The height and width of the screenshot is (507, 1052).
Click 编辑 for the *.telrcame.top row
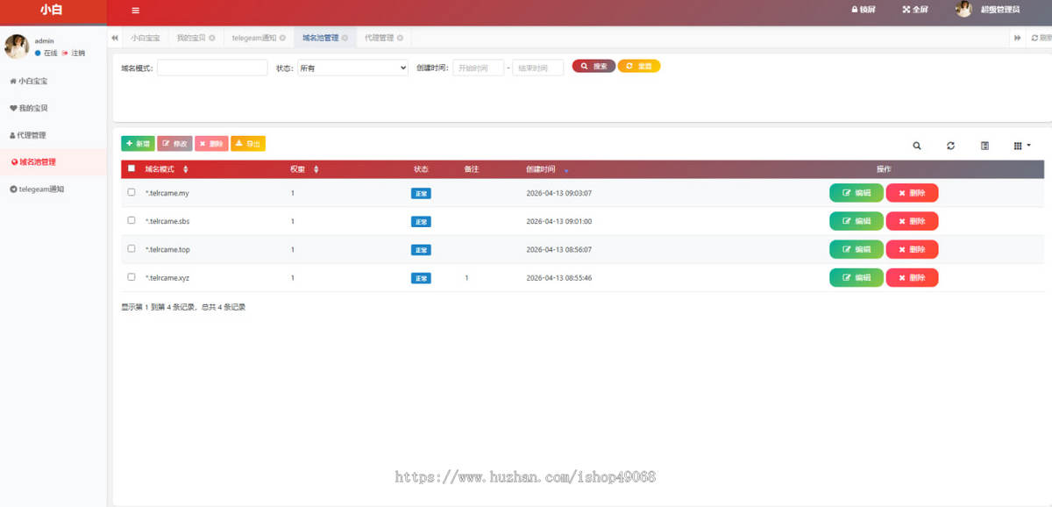(x=857, y=249)
